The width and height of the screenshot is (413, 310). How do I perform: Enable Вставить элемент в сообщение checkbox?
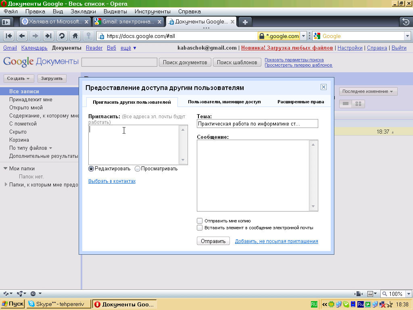(x=200, y=228)
